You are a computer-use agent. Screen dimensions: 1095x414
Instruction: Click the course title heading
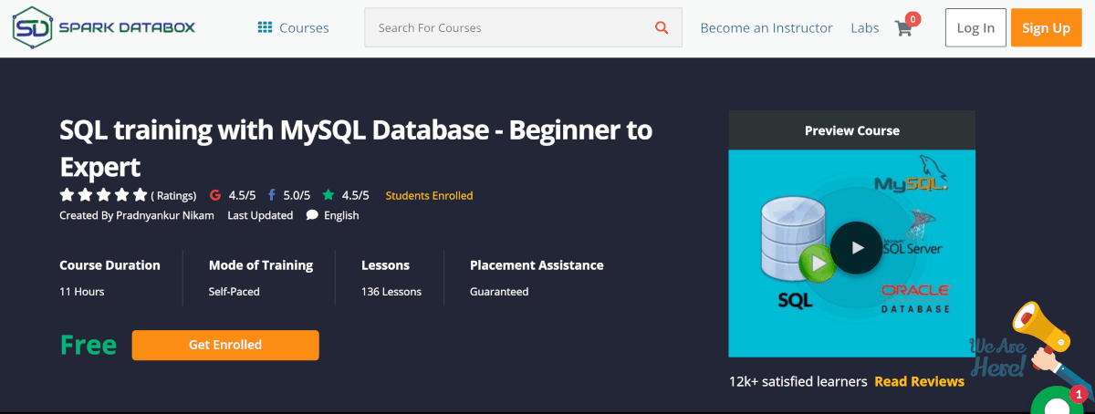(x=356, y=148)
